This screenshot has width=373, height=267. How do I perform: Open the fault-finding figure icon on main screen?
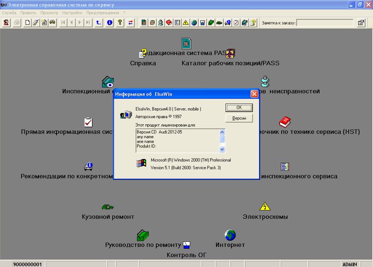265,82
